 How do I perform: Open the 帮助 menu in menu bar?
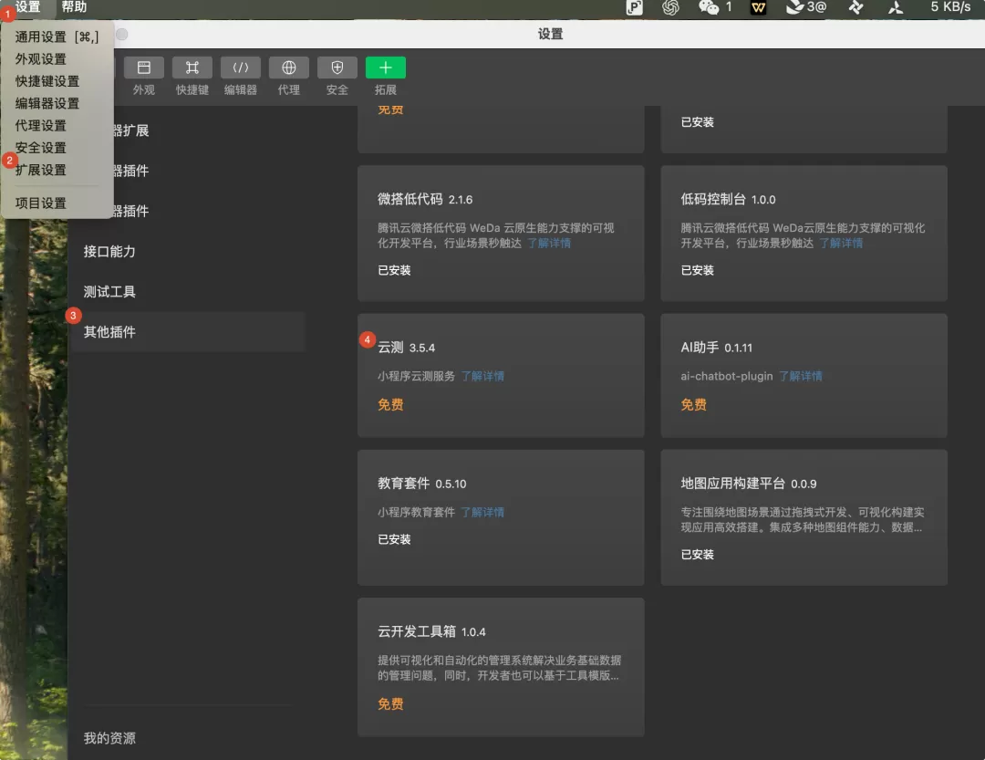click(x=74, y=7)
